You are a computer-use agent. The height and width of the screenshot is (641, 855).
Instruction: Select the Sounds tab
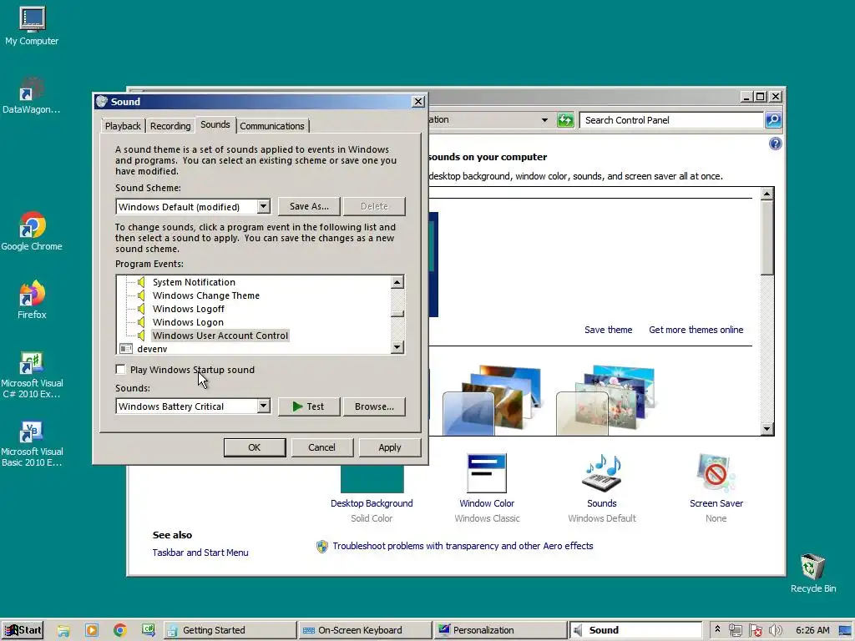click(x=215, y=124)
